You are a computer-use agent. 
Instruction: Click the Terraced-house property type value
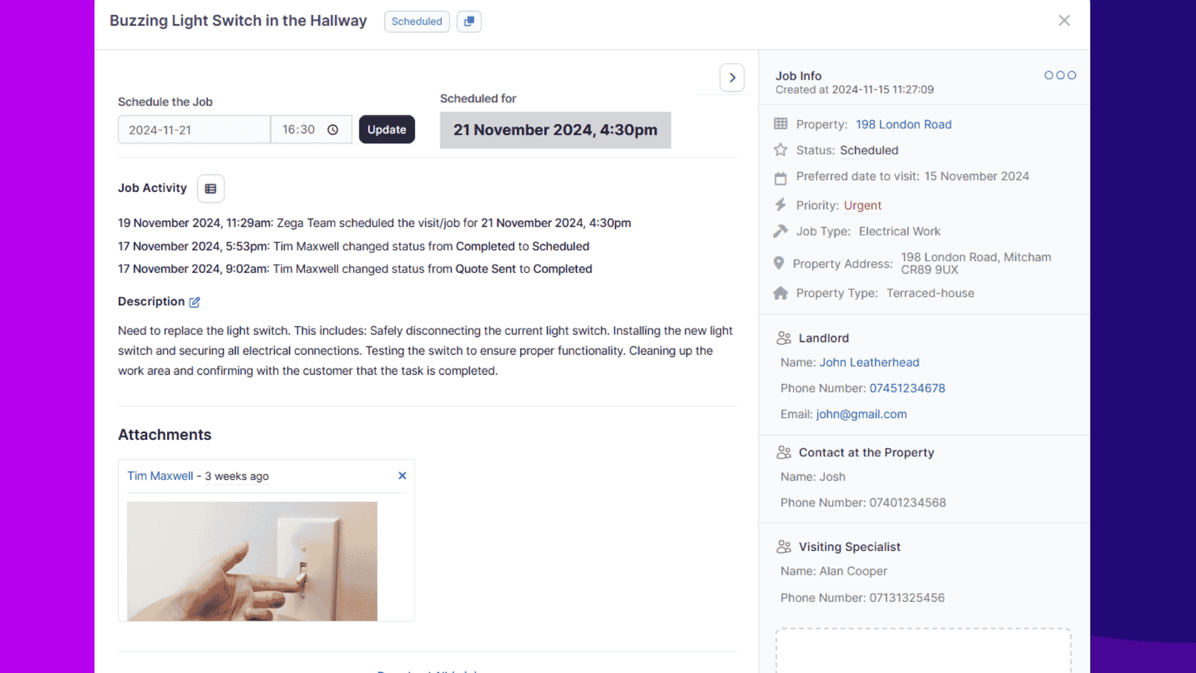pyautogui.click(x=930, y=294)
